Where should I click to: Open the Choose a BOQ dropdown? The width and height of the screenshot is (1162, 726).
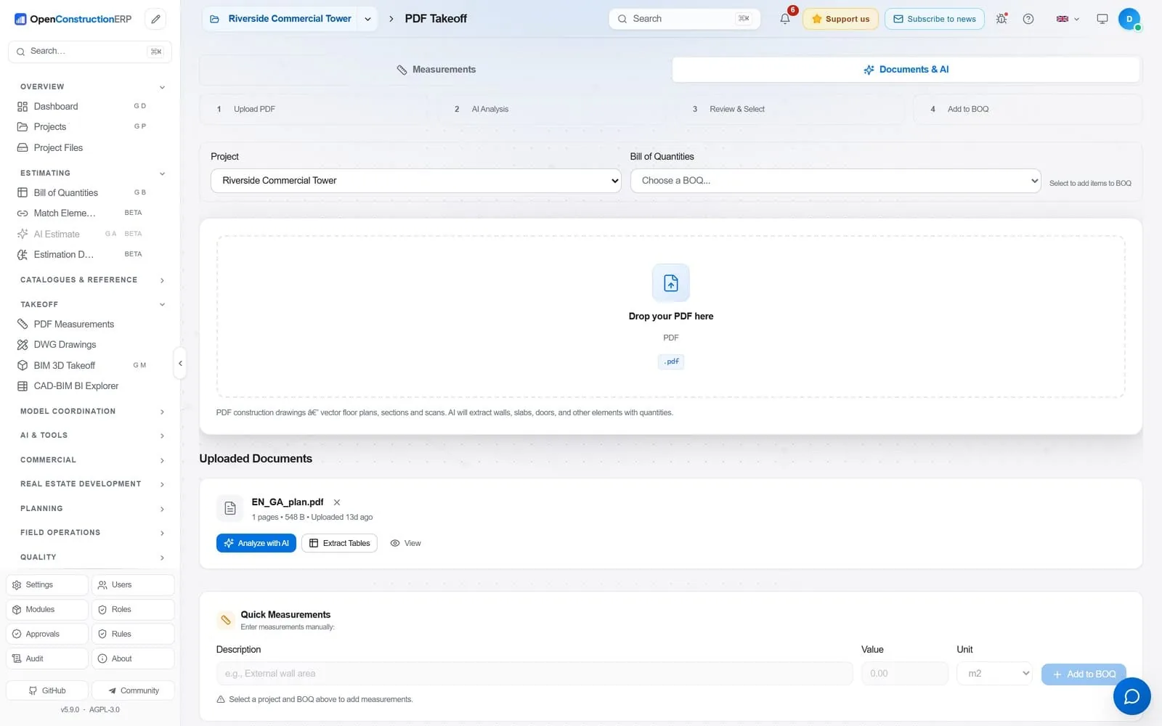[x=835, y=181]
